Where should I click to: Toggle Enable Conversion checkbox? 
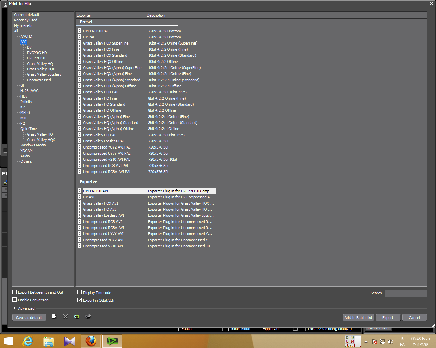(15, 300)
